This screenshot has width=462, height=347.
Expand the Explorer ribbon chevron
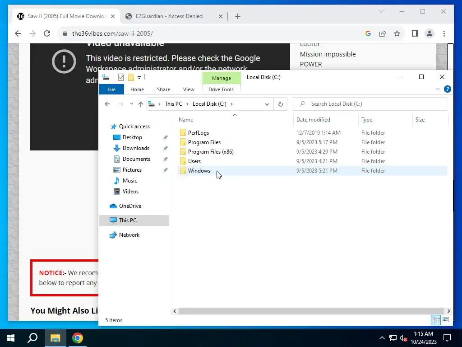438,89
